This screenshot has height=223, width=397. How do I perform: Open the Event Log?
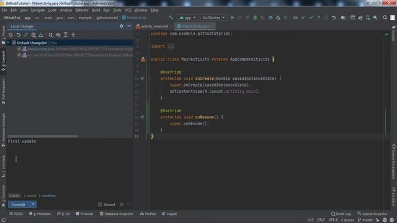pyautogui.click(x=341, y=214)
